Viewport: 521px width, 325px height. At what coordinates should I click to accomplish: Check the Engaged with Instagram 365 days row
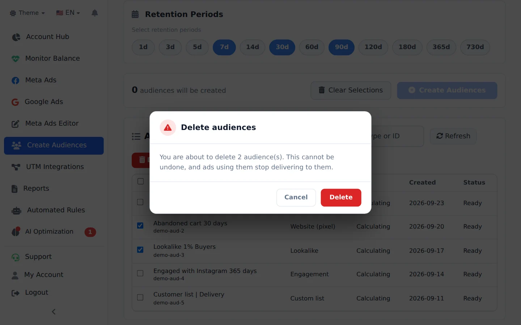tap(140, 273)
